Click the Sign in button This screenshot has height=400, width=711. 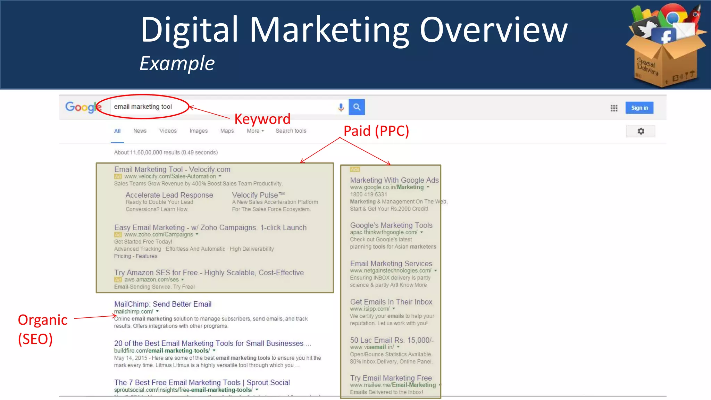[639, 108]
